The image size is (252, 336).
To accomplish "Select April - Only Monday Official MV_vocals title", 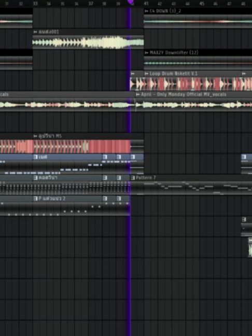I will click(x=184, y=94).
